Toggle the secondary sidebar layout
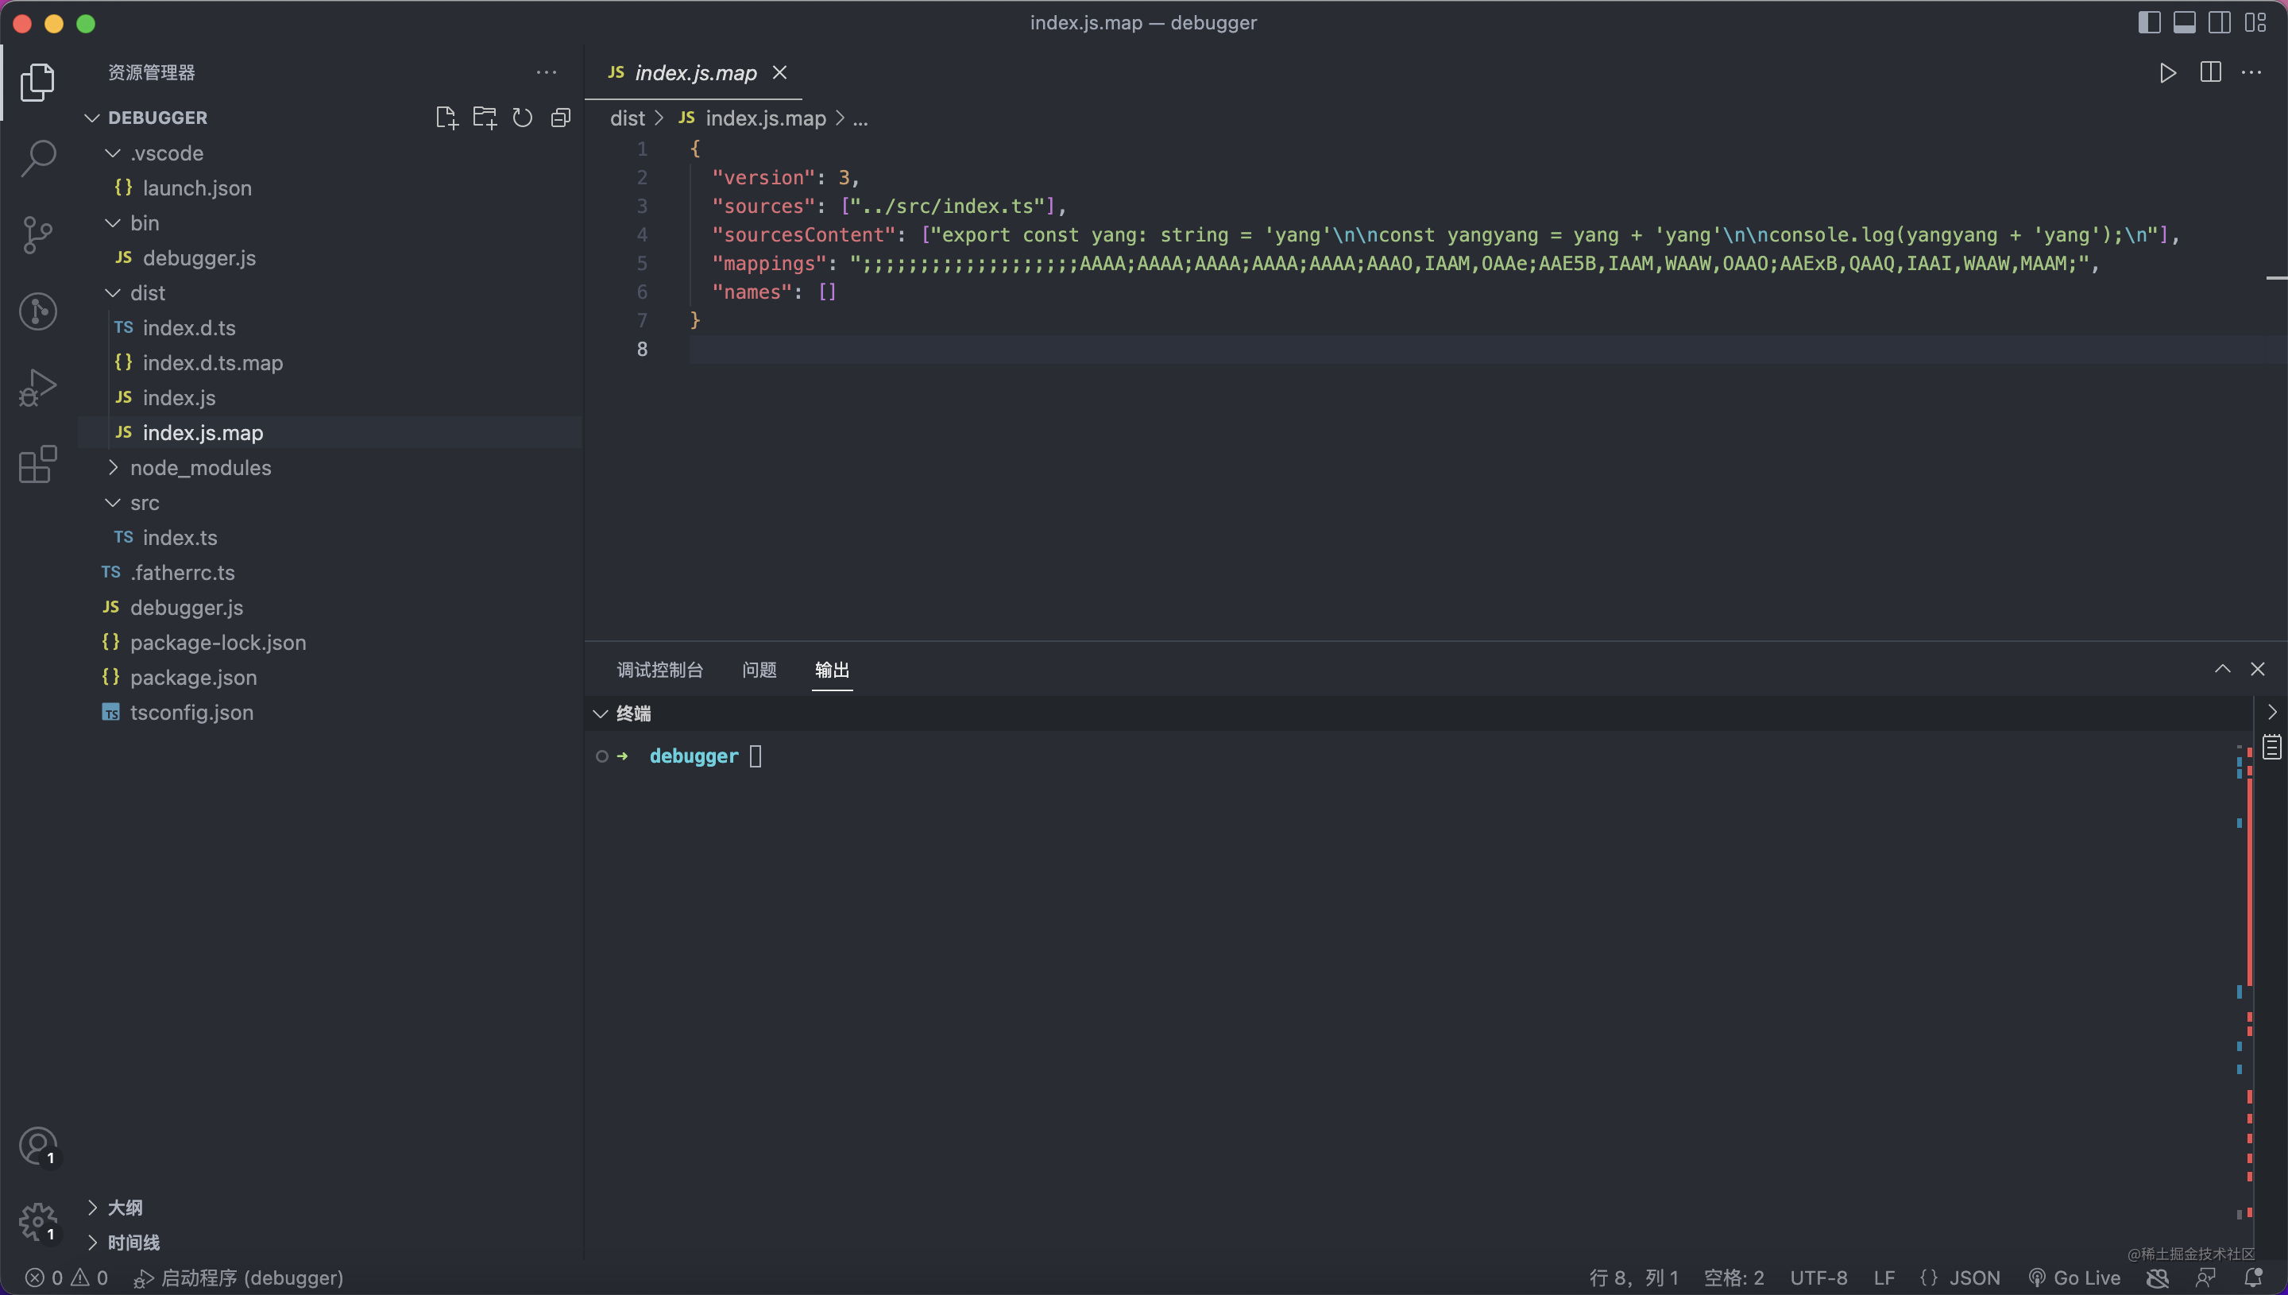 pyautogui.click(x=2220, y=22)
